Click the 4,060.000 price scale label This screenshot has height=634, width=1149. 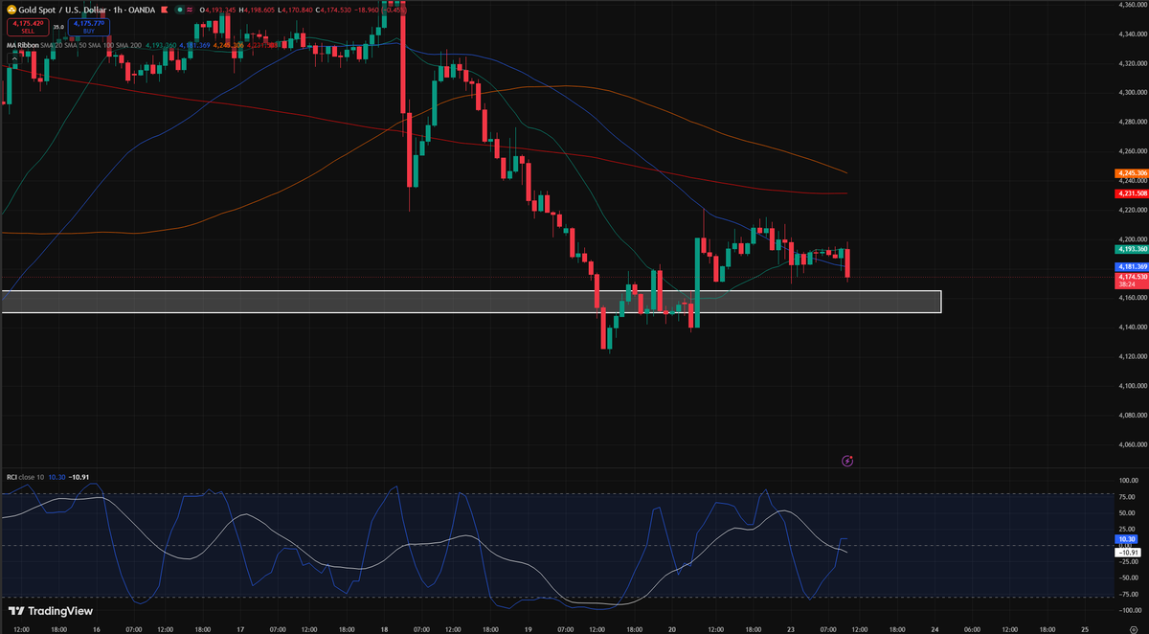click(x=1131, y=444)
